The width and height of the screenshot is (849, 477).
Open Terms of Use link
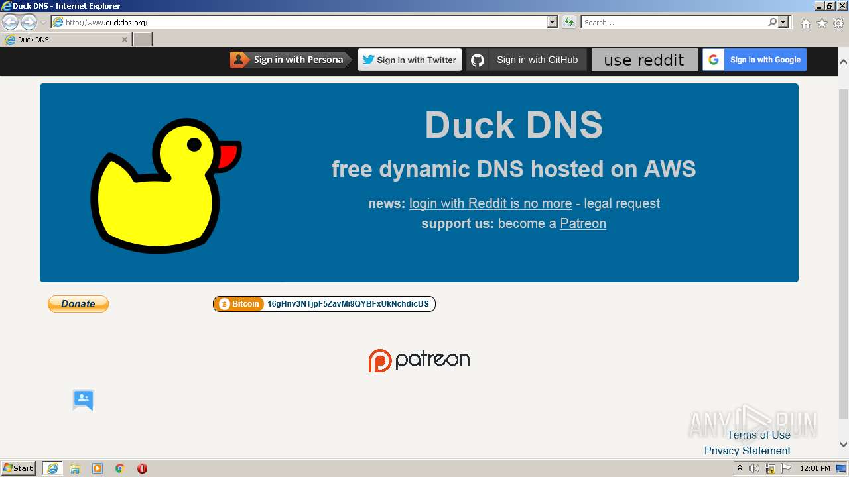click(759, 435)
